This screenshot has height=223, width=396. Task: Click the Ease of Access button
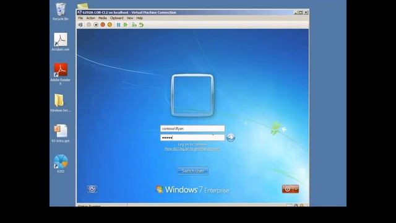tap(92, 189)
